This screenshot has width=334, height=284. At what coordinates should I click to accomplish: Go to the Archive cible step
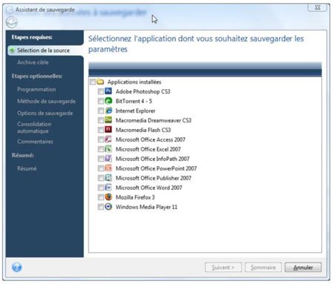pyautogui.click(x=33, y=62)
